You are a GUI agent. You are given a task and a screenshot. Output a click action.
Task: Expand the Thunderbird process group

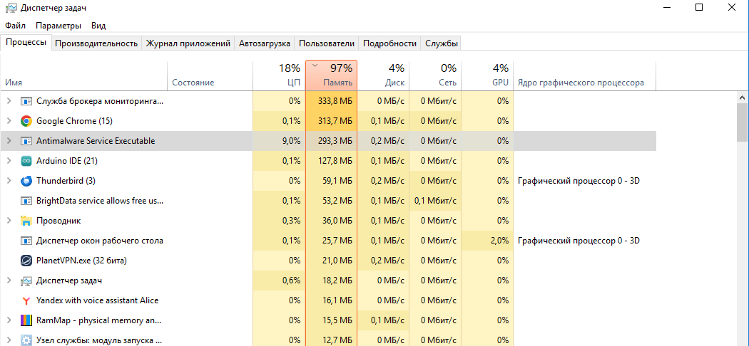pos(9,181)
